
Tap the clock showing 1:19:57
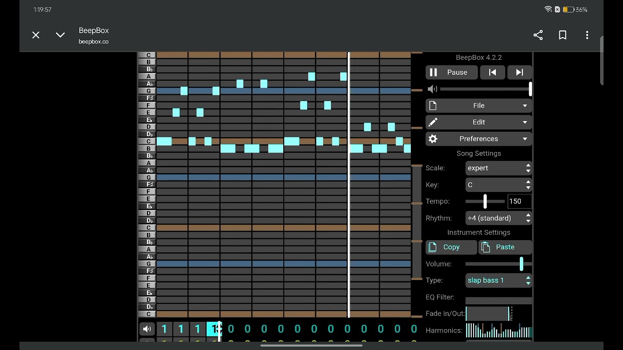[43, 10]
